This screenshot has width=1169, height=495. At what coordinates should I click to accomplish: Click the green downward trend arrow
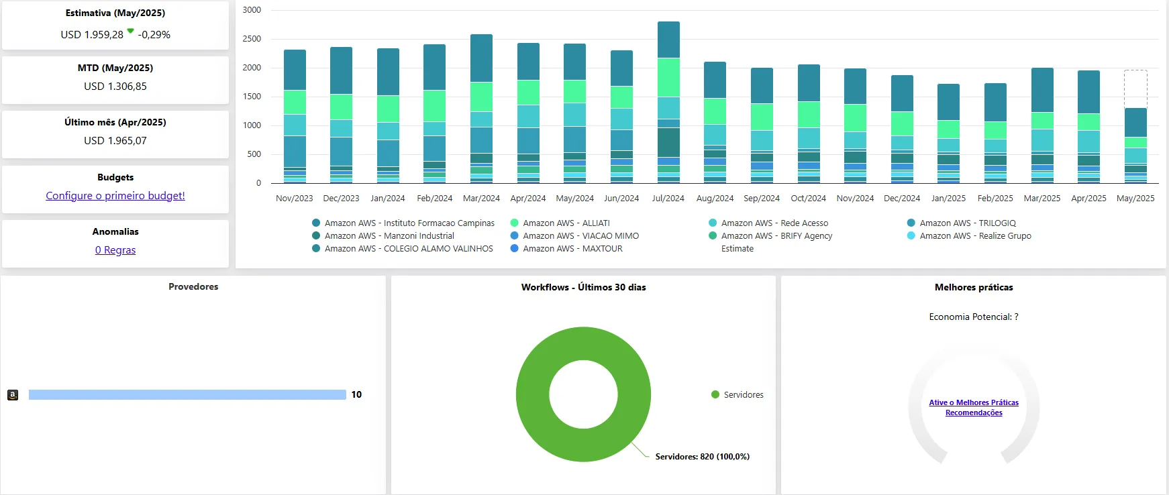130,31
